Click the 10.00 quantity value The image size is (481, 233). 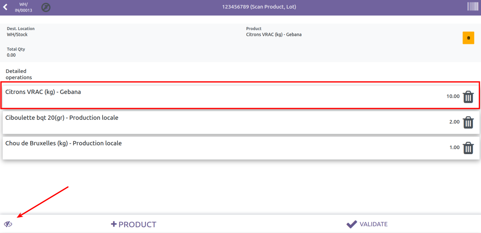tap(453, 96)
